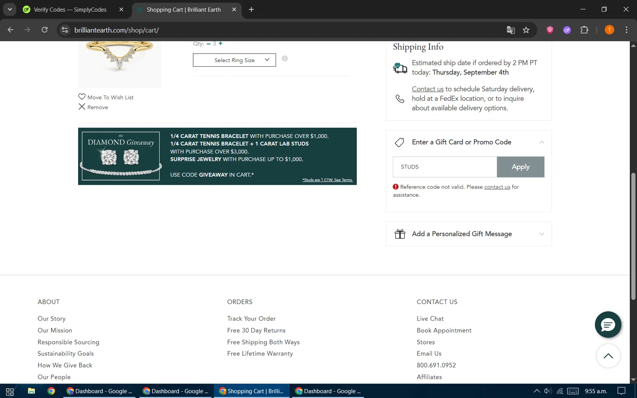Click contact us link in error message

click(497, 187)
